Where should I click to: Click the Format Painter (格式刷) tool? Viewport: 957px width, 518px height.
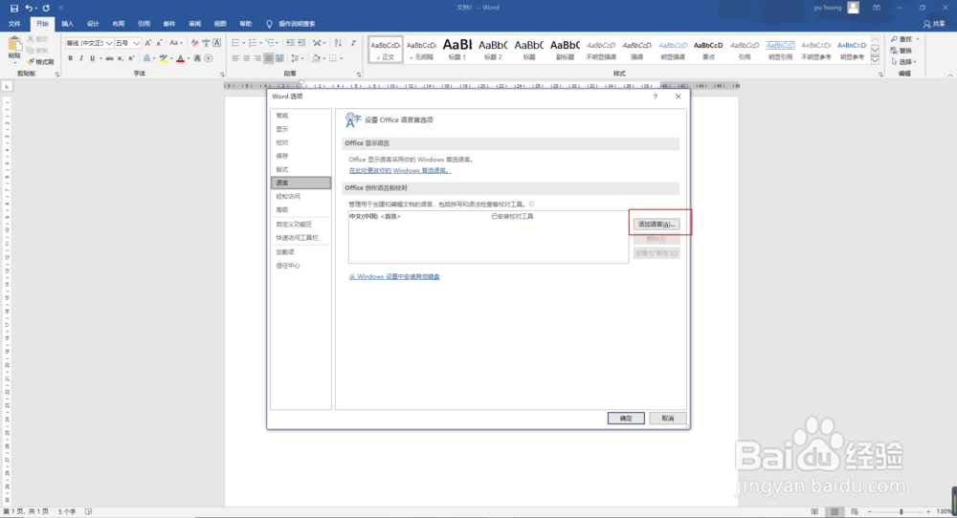point(41,61)
